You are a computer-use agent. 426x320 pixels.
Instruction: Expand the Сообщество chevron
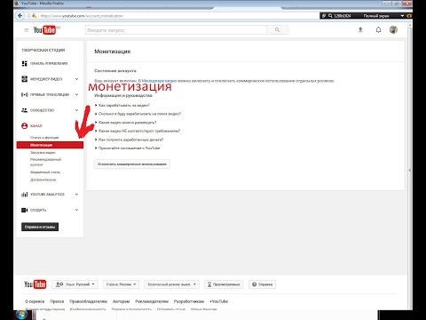(76, 110)
